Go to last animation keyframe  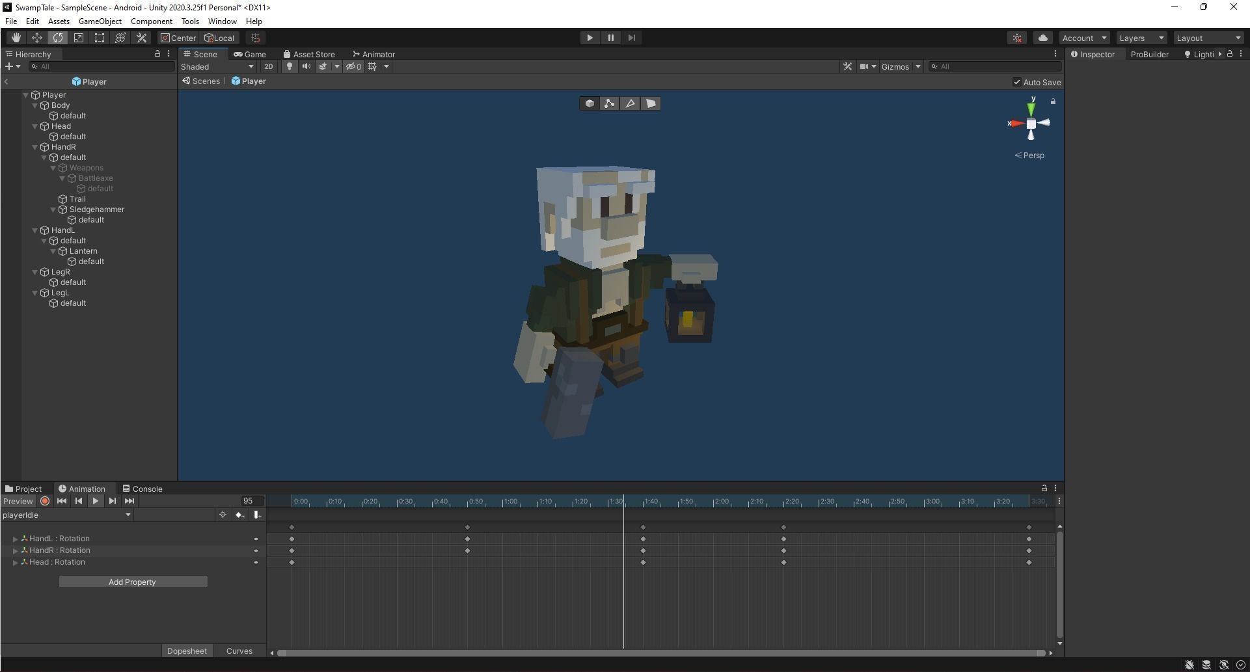pyautogui.click(x=129, y=501)
